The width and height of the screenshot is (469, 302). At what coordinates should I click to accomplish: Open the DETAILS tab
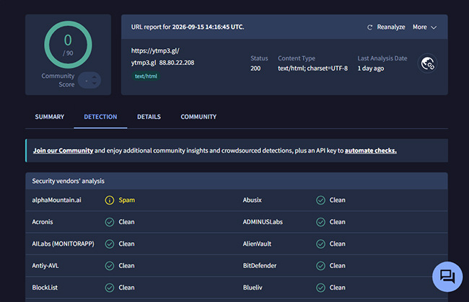(x=149, y=117)
